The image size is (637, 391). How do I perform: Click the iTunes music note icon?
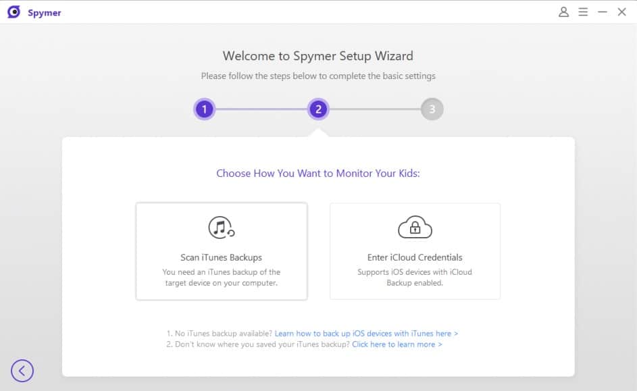click(x=222, y=228)
